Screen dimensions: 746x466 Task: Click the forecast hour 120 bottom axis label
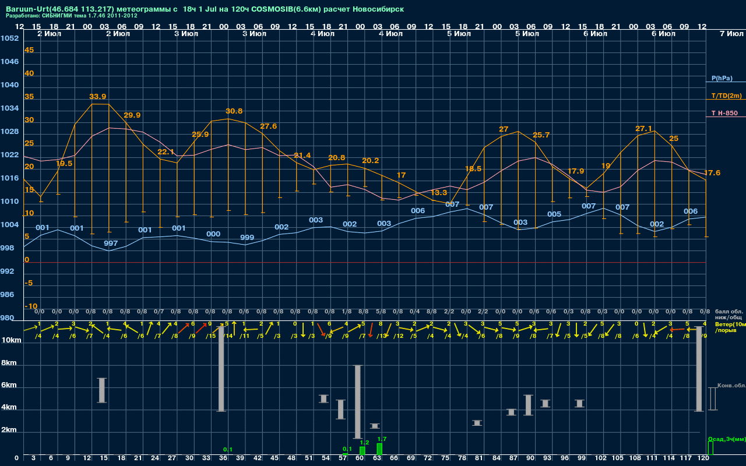(703, 459)
